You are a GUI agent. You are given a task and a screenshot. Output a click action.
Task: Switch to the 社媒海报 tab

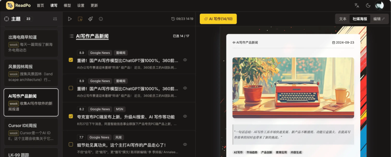pos(360,19)
